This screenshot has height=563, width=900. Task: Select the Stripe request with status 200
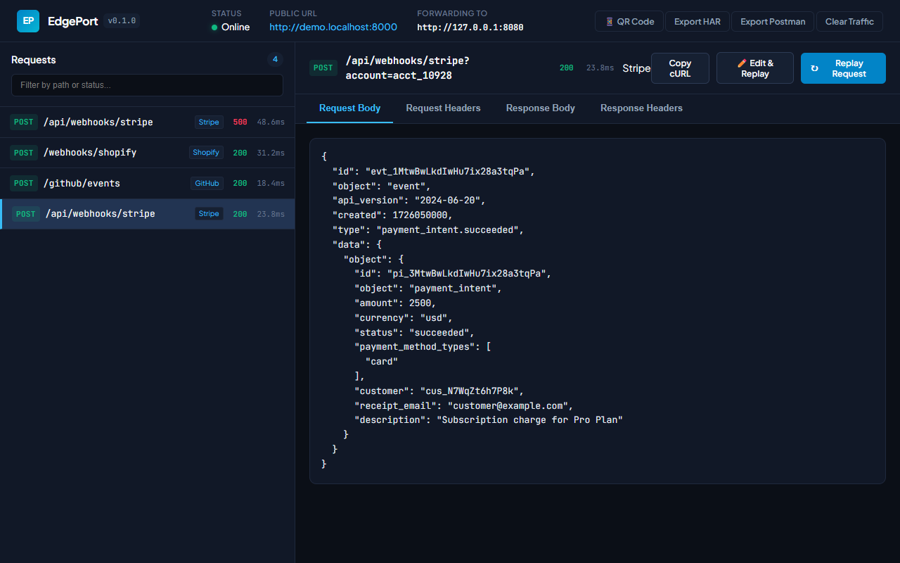[147, 214]
